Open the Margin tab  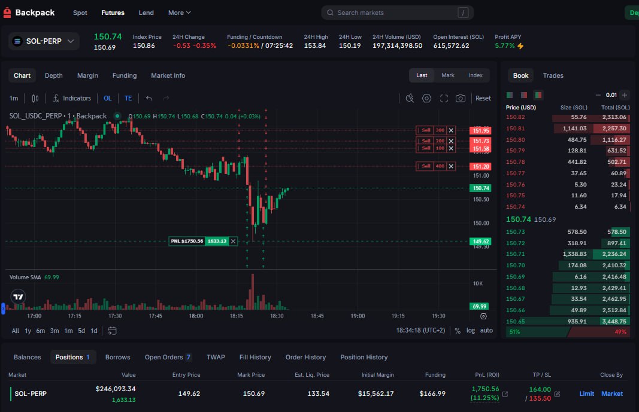pos(87,75)
